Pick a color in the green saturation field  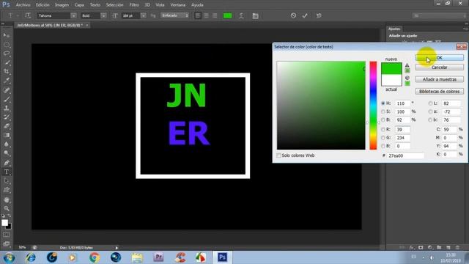coord(321,106)
